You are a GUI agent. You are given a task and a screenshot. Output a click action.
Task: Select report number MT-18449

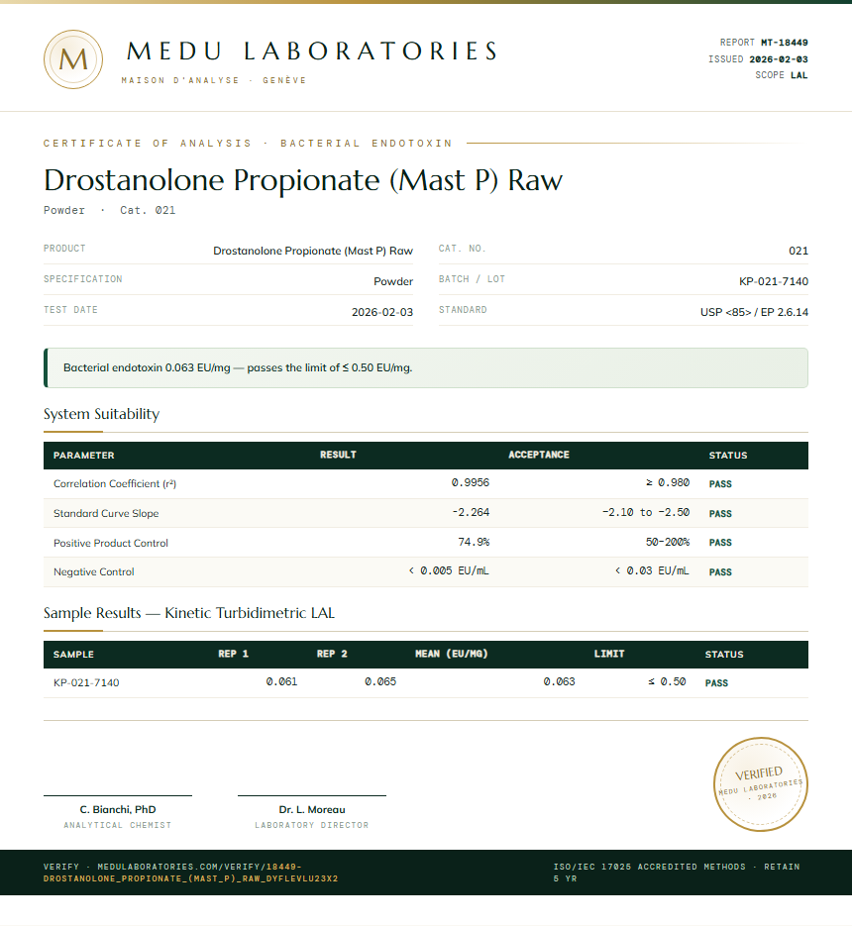pos(784,43)
